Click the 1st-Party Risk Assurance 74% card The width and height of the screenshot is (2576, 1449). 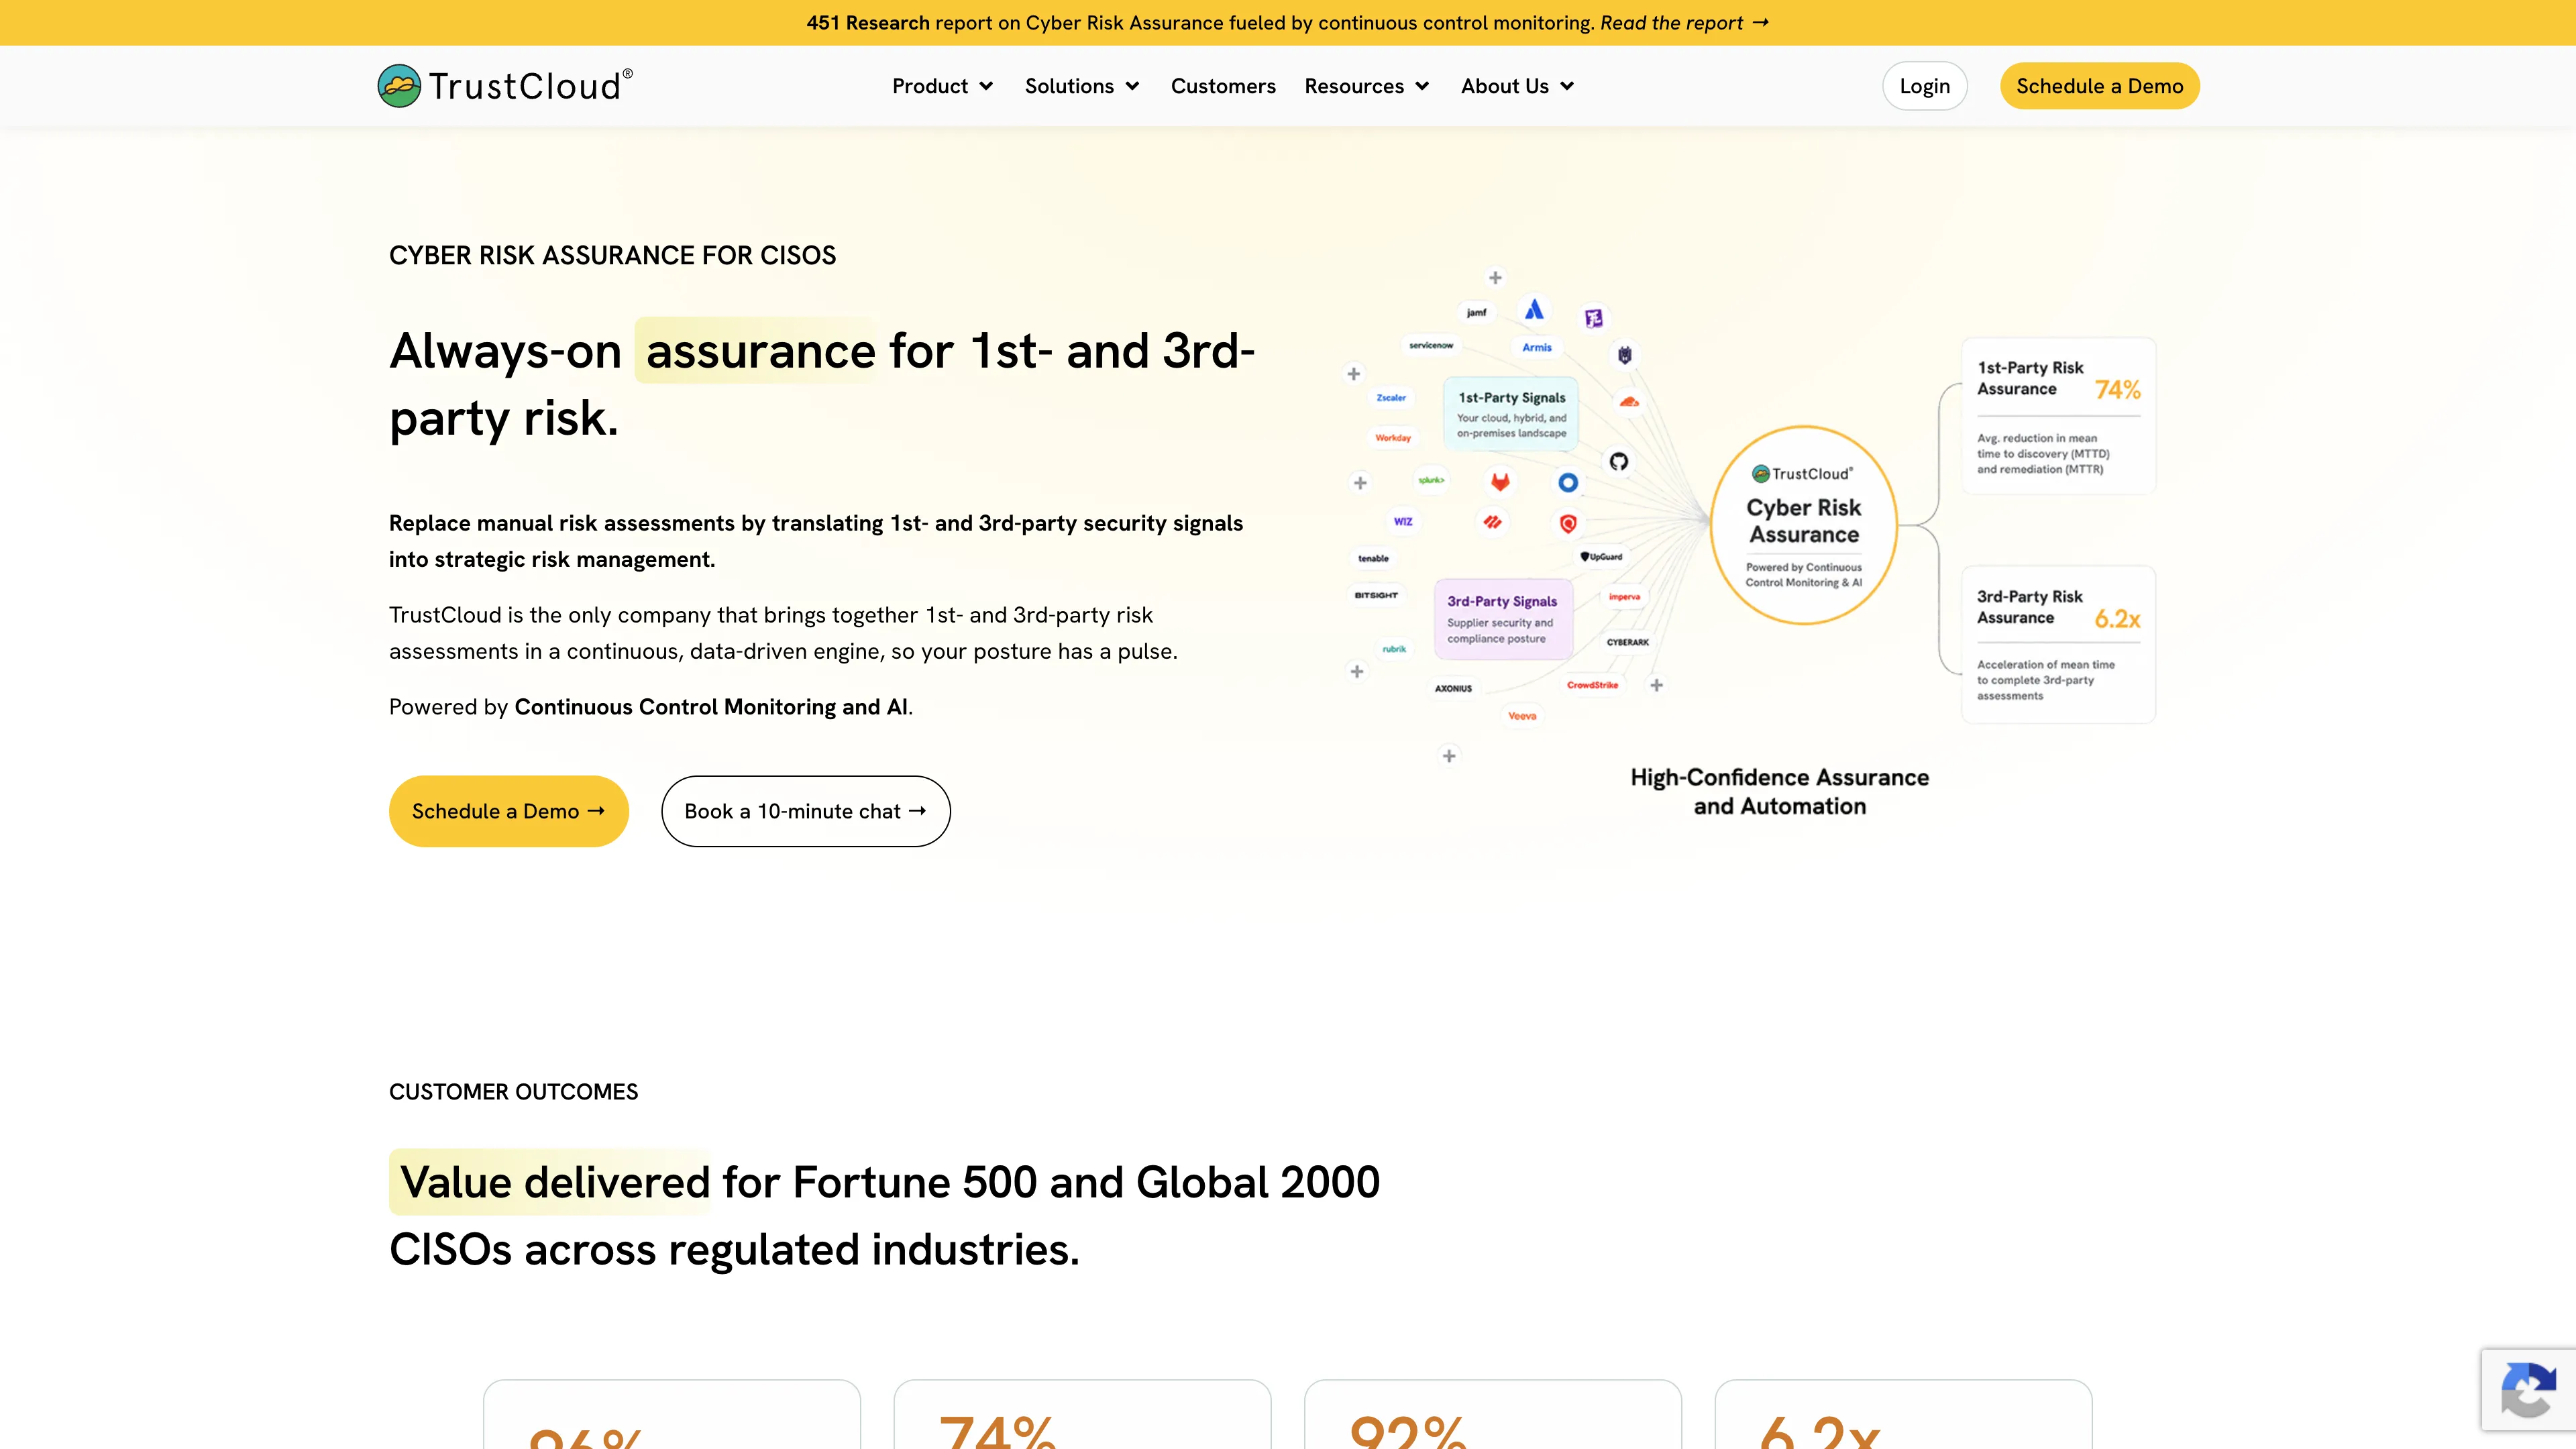(2058, 416)
